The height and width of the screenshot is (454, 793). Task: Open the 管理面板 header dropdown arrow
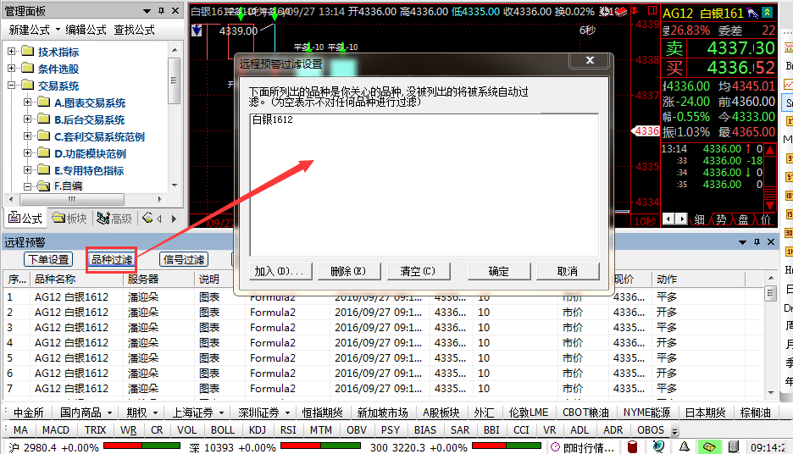coord(146,11)
